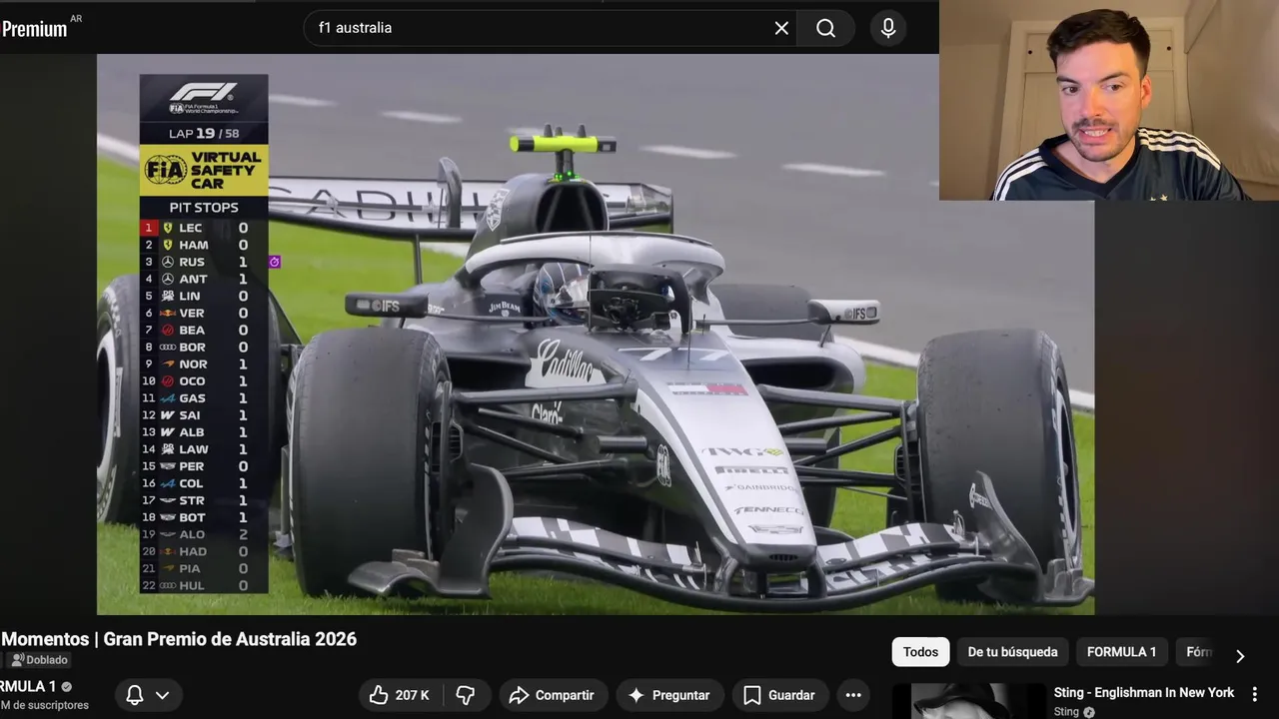1279x719 pixels.
Task: Show more filter chips with right arrow
Action: [x=1240, y=656]
